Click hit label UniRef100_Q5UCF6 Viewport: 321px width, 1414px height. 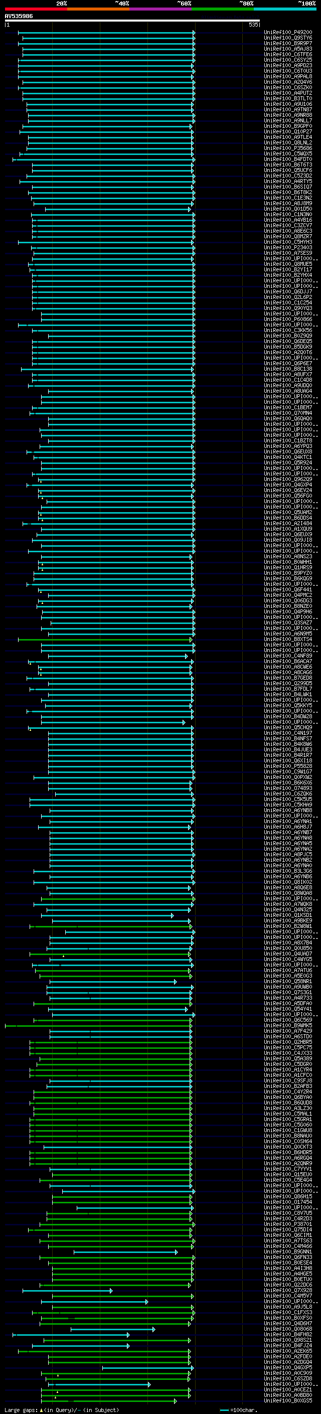(287, 170)
